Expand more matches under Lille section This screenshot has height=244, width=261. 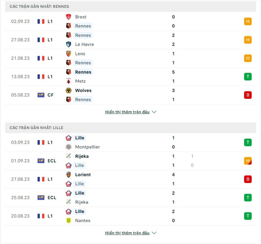pos(127,233)
